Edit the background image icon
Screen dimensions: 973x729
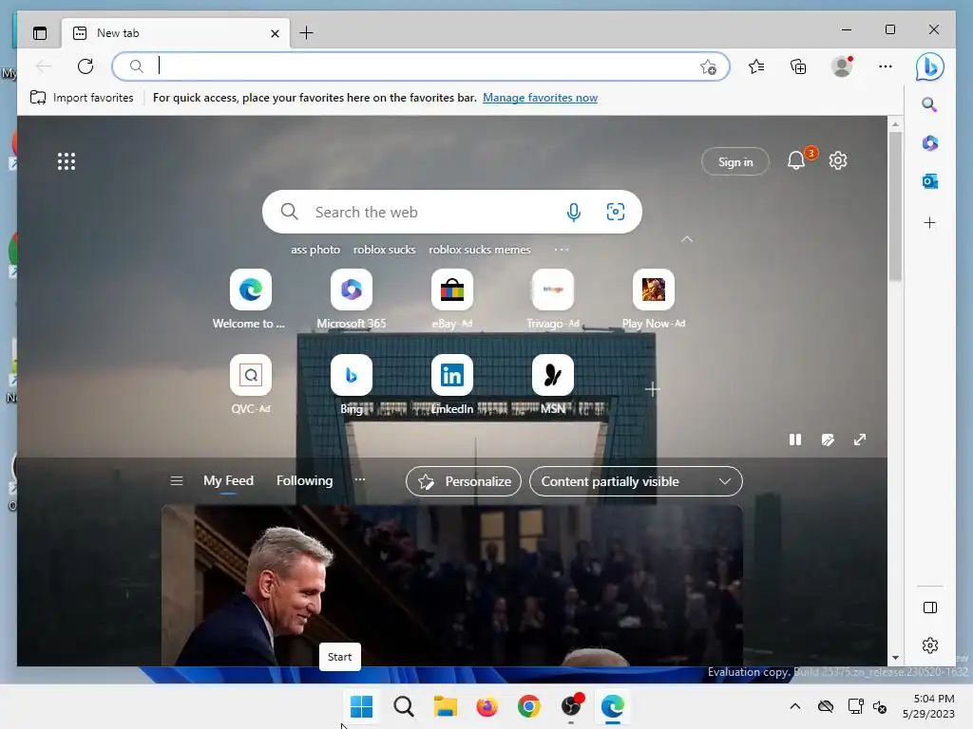click(x=828, y=439)
